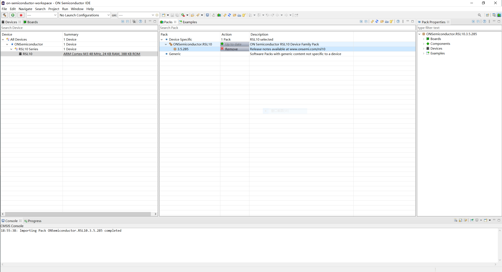This screenshot has width=502, height=272.
Task: Click Pin Console icon
Action: pyautogui.click(x=472, y=220)
